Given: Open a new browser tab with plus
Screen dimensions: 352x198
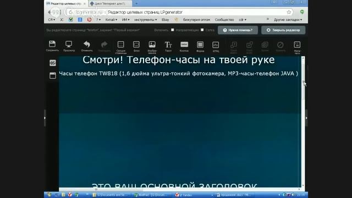Looking at the screenshot, I should [x=136, y=4].
